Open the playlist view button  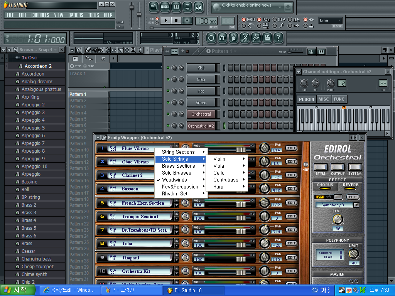pyautogui.click(x=154, y=7)
